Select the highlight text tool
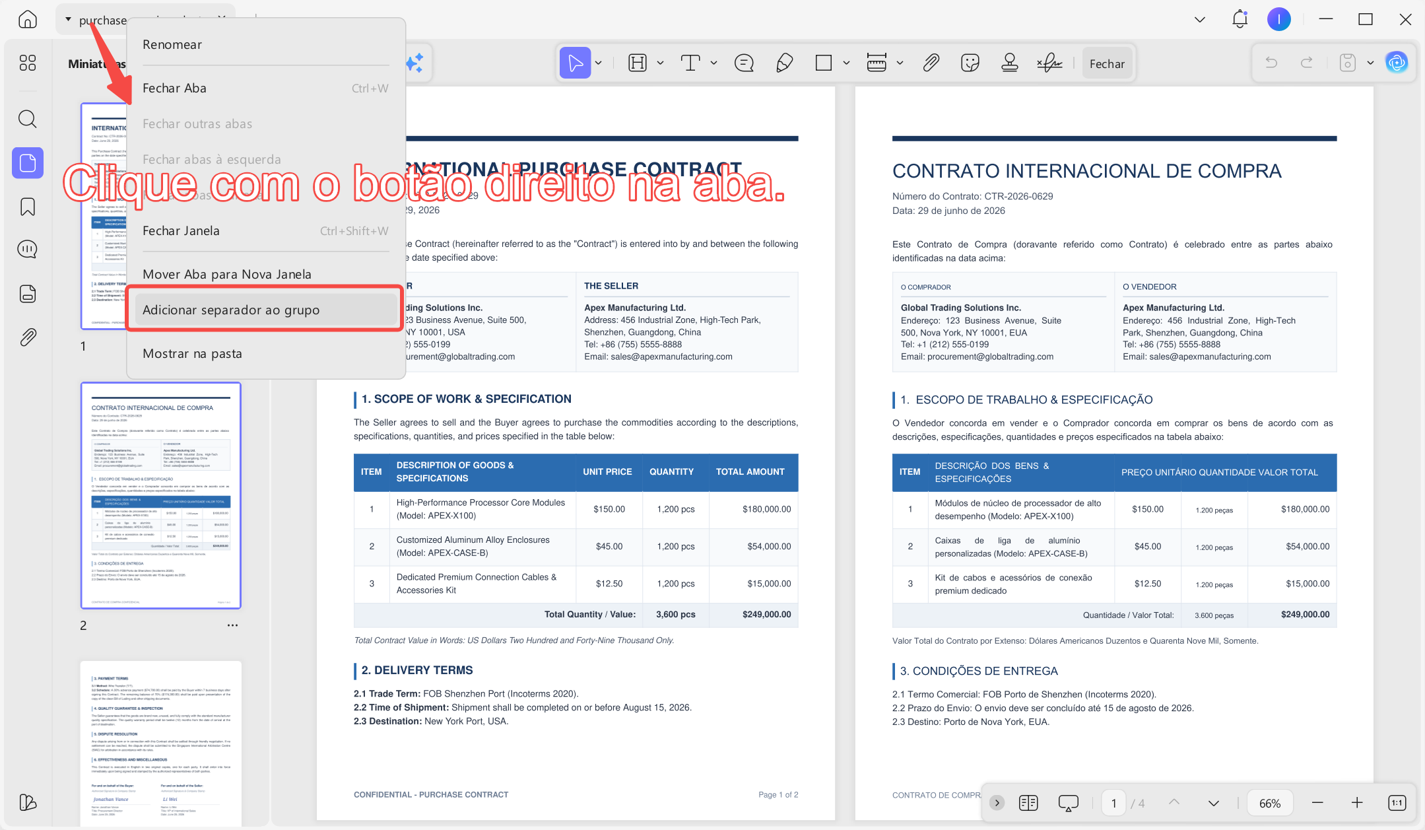 638,63
